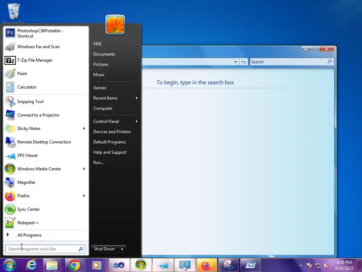Open the Shut Down options arrow

(x=122, y=249)
